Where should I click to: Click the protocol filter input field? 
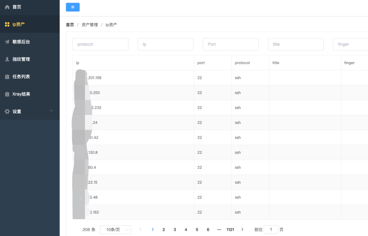click(100, 44)
